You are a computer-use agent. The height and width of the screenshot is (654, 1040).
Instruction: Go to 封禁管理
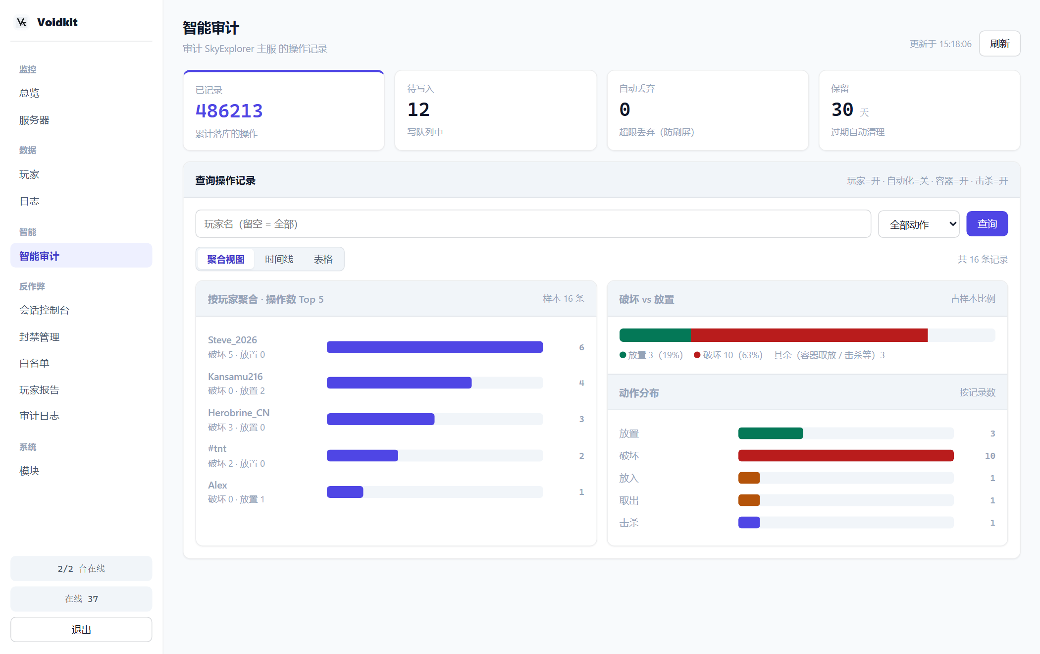click(x=81, y=337)
